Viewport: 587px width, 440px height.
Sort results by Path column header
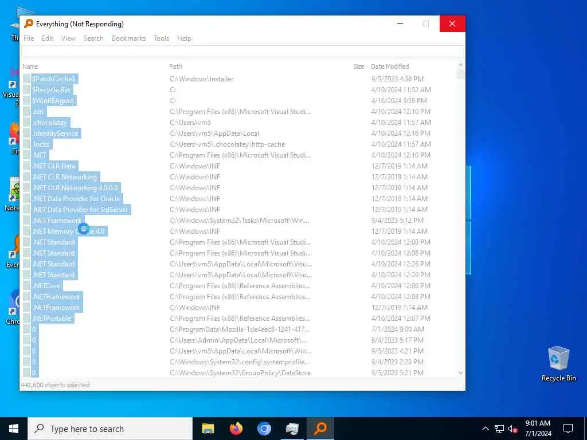point(175,66)
